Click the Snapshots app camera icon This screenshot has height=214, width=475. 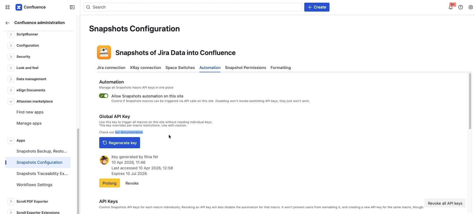(104, 52)
